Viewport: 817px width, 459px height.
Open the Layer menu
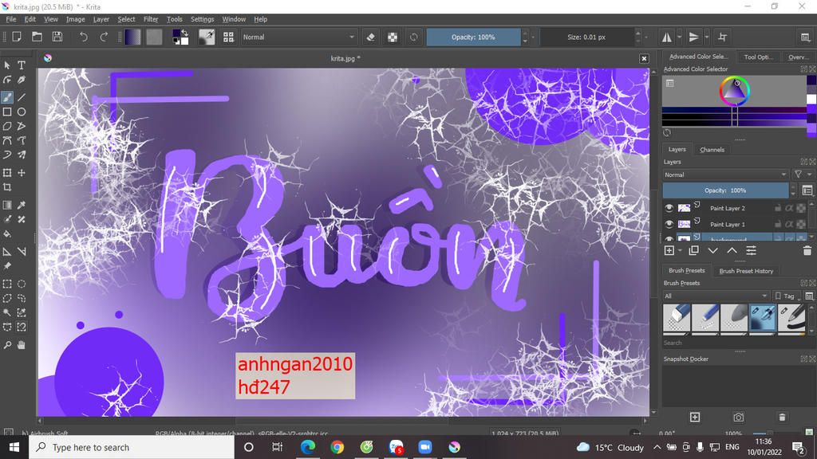101,19
